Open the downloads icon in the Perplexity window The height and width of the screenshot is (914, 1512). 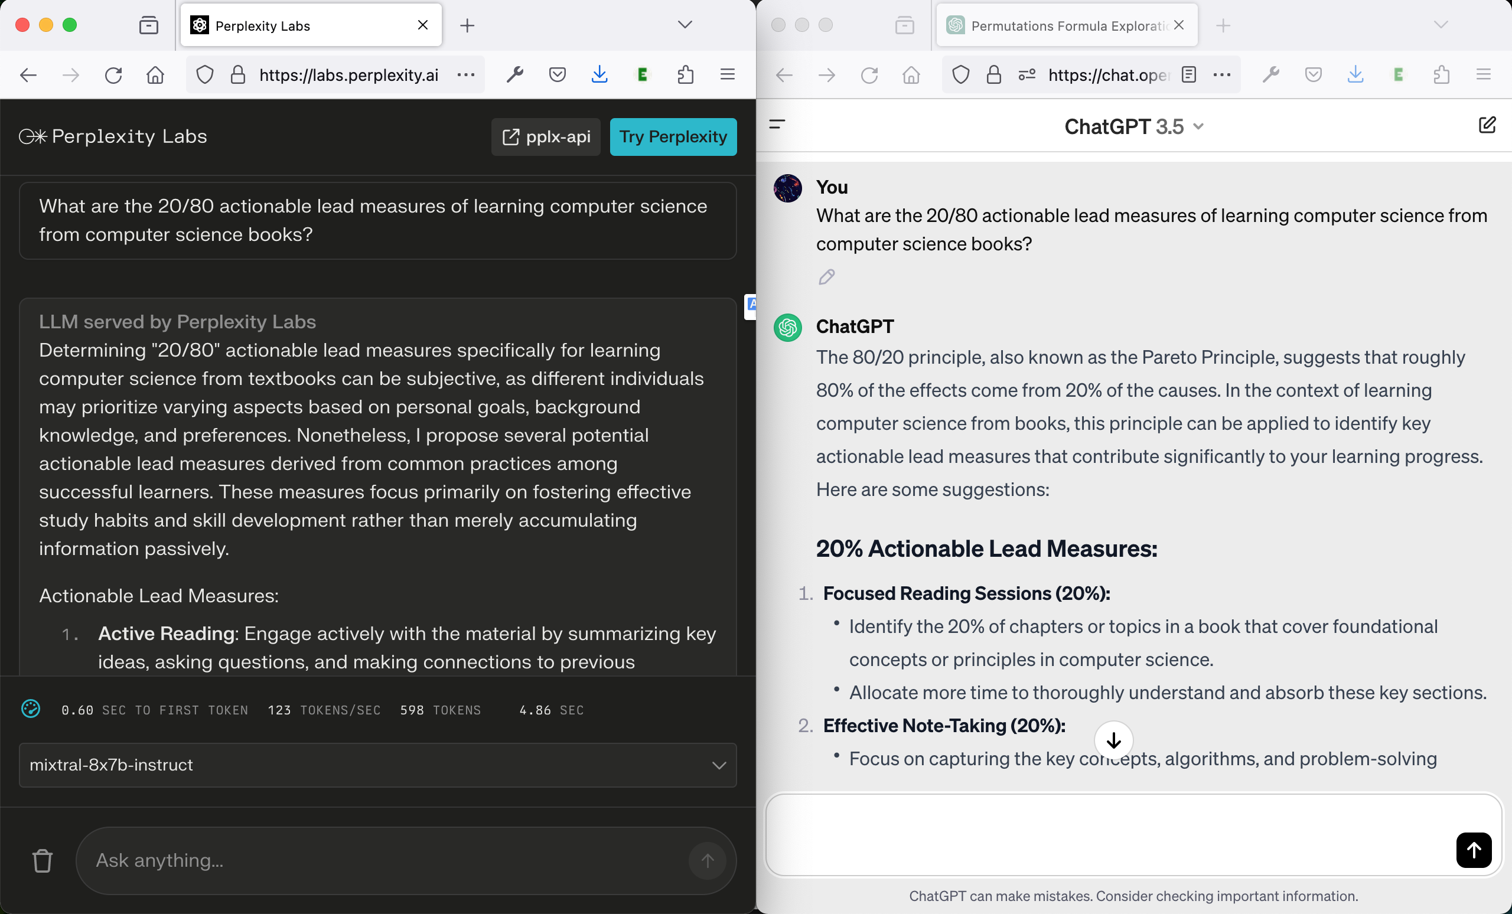coord(599,75)
